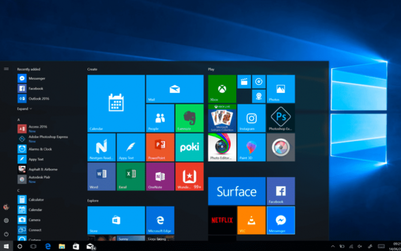Open the Calendar tile
The height and width of the screenshot is (251, 401).
[116, 103]
